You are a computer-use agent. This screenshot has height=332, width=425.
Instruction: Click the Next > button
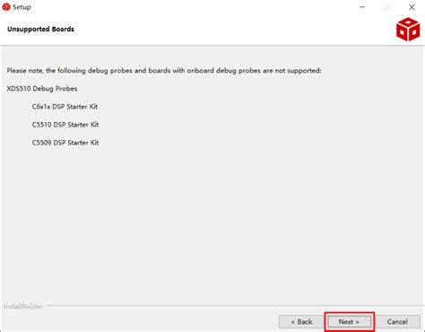pyautogui.click(x=349, y=322)
